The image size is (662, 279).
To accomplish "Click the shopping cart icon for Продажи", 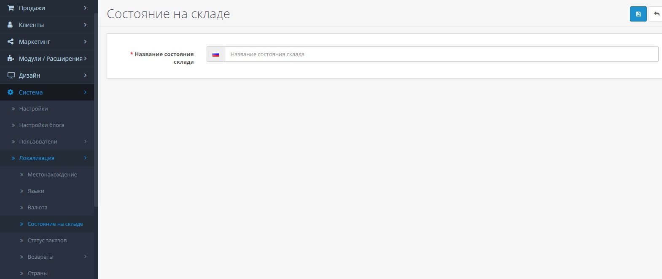I will click(x=11, y=8).
